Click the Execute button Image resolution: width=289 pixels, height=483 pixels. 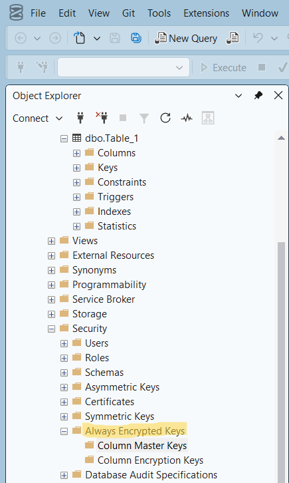click(223, 67)
